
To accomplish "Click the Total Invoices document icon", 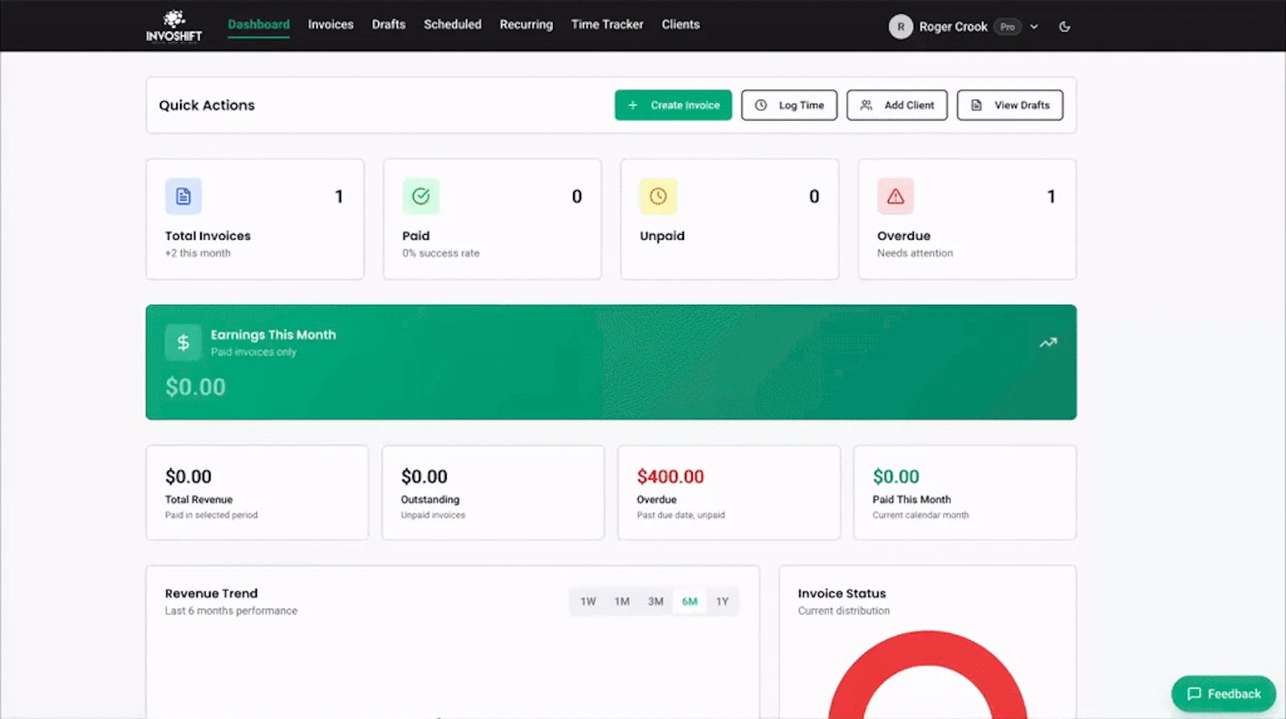I will tap(183, 196).
